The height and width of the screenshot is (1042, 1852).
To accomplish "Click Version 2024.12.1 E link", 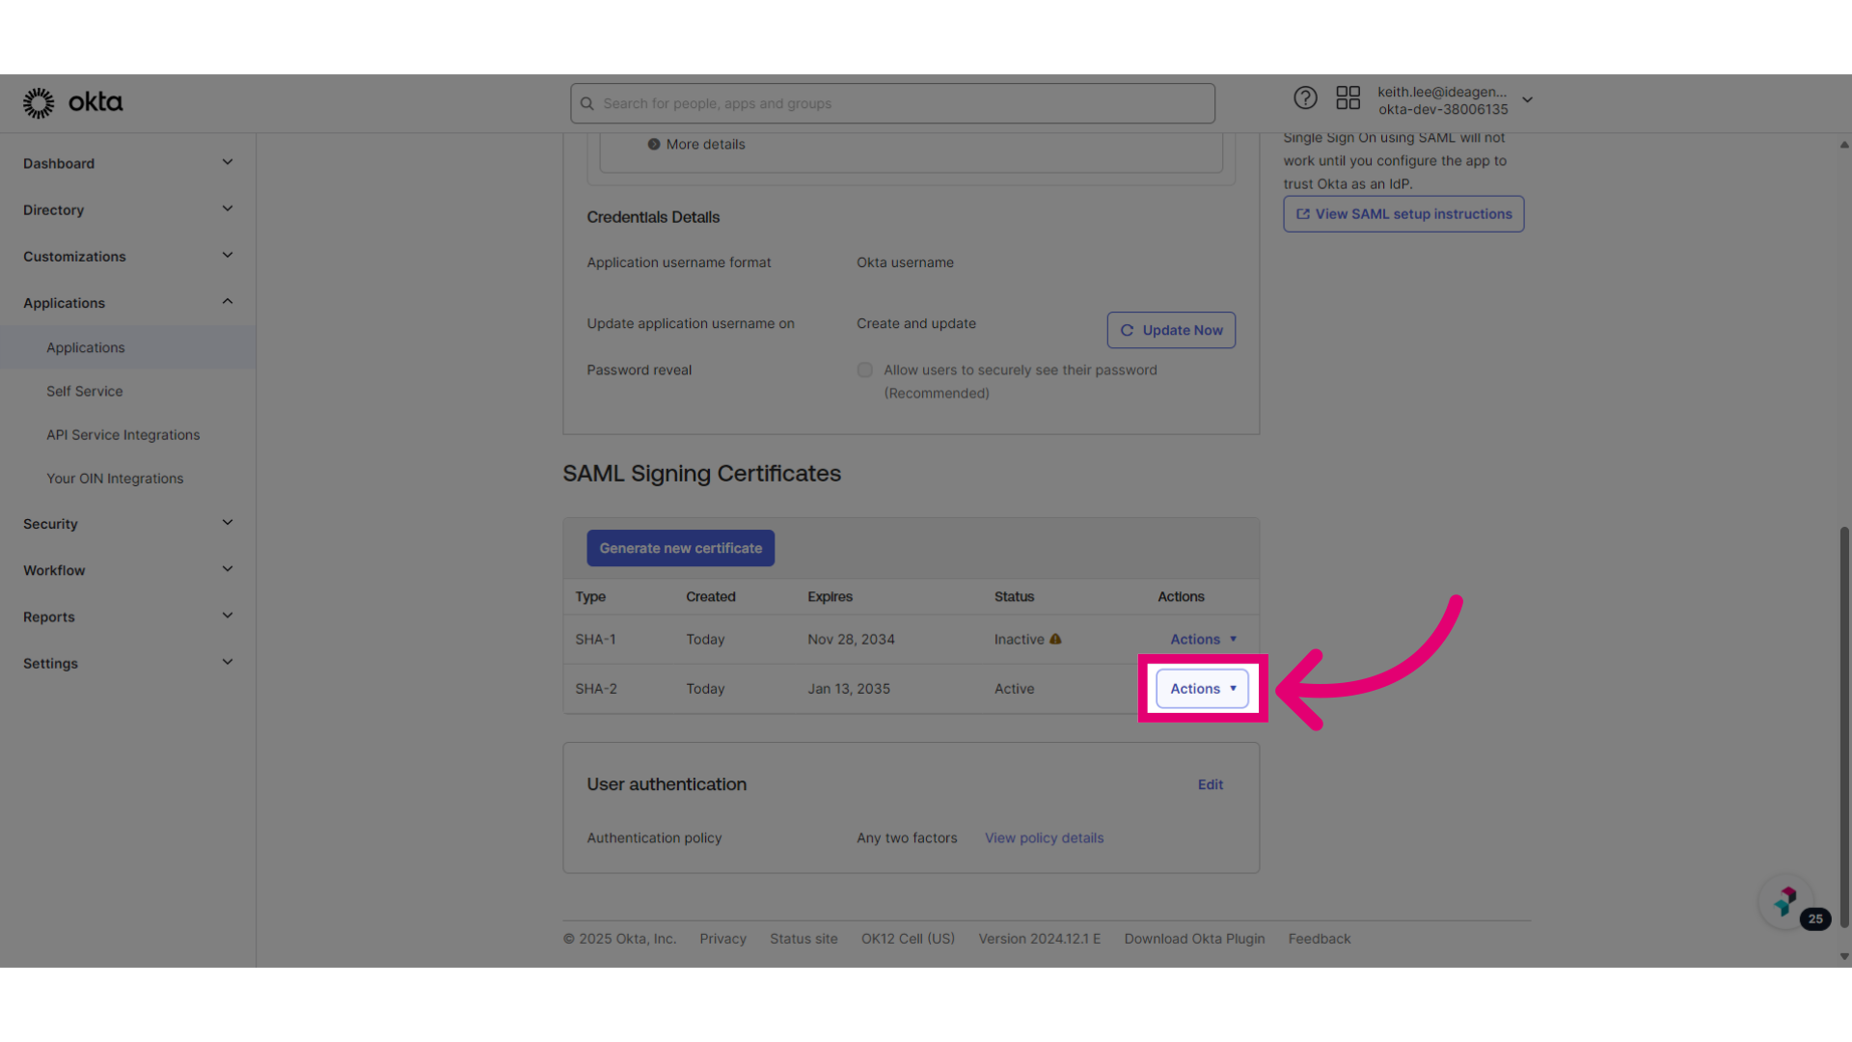I will [x=1039, y=939].
